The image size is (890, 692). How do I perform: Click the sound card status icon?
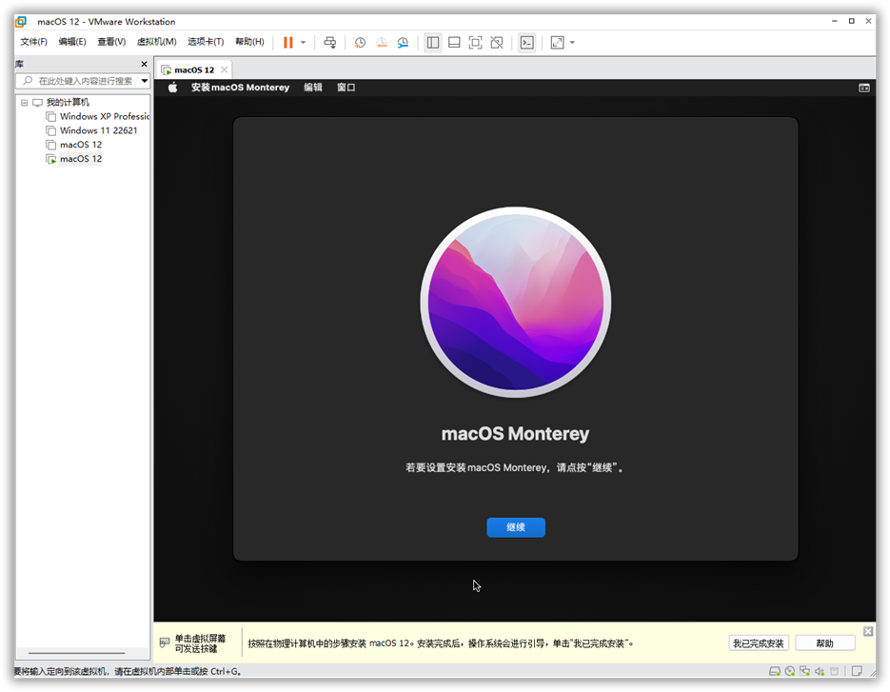(820, 672)
